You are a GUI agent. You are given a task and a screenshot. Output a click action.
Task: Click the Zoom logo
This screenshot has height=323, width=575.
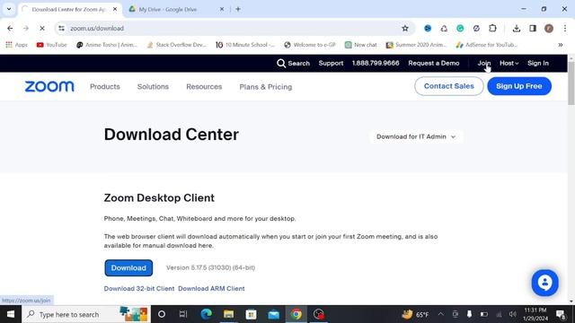[x=49, y=86]
